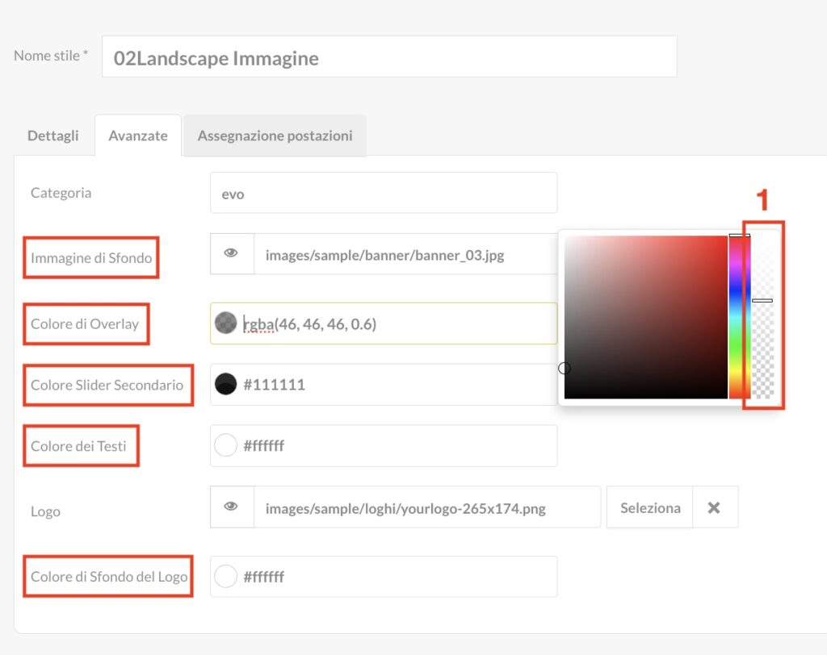Click the Categoria label
Viewport: 827px width, 655px height.
point(61,193)
